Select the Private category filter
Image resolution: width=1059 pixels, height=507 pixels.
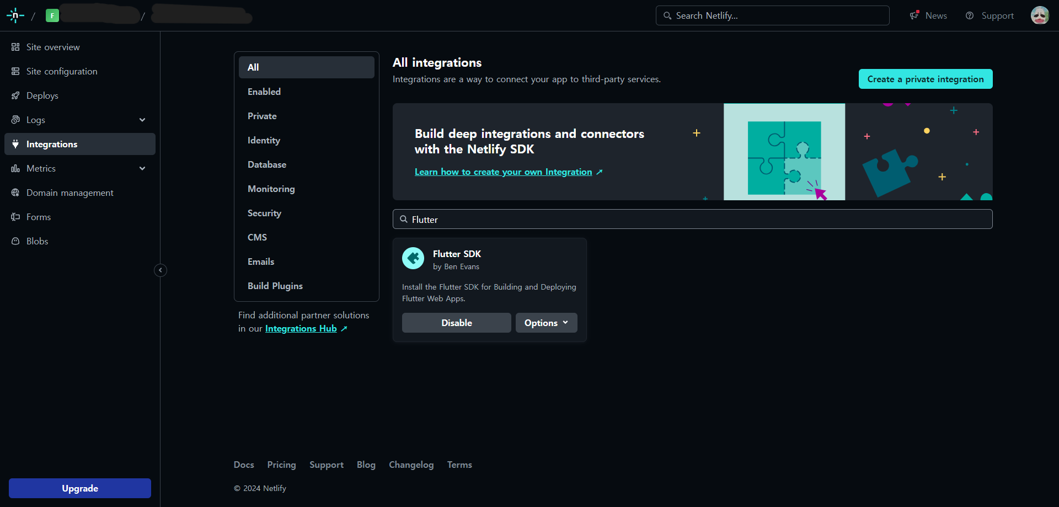point(307,116)
